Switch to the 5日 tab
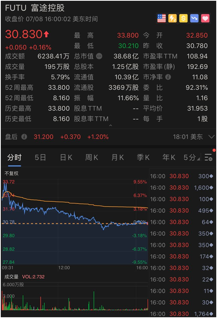This screenshot has height=318, width=217. pos(40,157)
